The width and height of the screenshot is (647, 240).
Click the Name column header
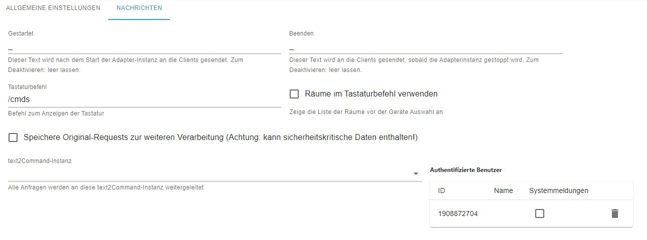503,190
